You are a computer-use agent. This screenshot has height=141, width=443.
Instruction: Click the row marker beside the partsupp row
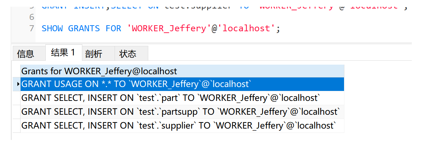pyautogui.click(x=16, y=112)
